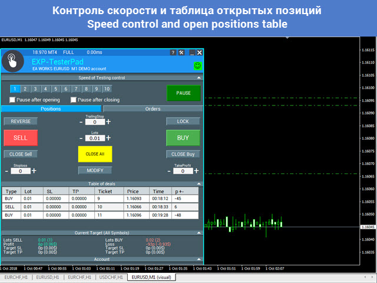Switch to the Orders tab

click(x=153, y=108)
